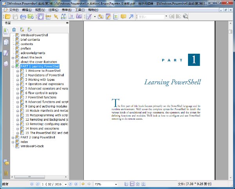235x189 pixels.
Task: Switch to Continuous page layout
Action: click(132, 184)
